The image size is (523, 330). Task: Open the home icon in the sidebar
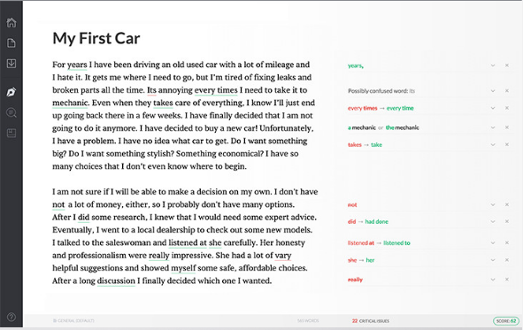pyautogui.click(x=12, y=23)
